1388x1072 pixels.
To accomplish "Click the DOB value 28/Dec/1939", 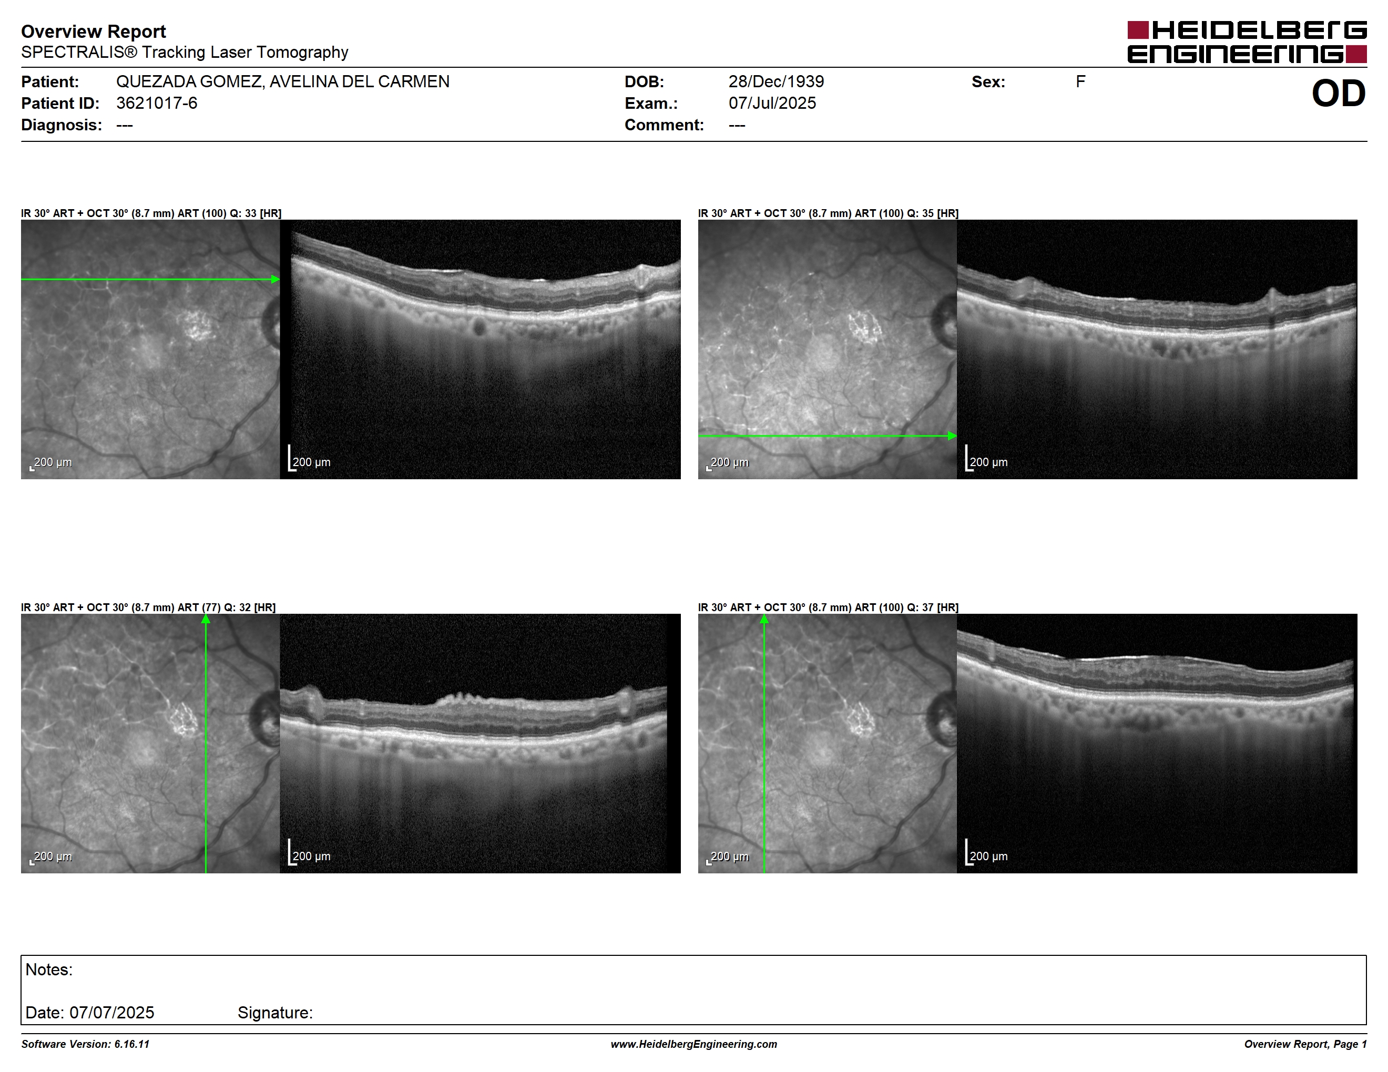I will click(776, 81).
